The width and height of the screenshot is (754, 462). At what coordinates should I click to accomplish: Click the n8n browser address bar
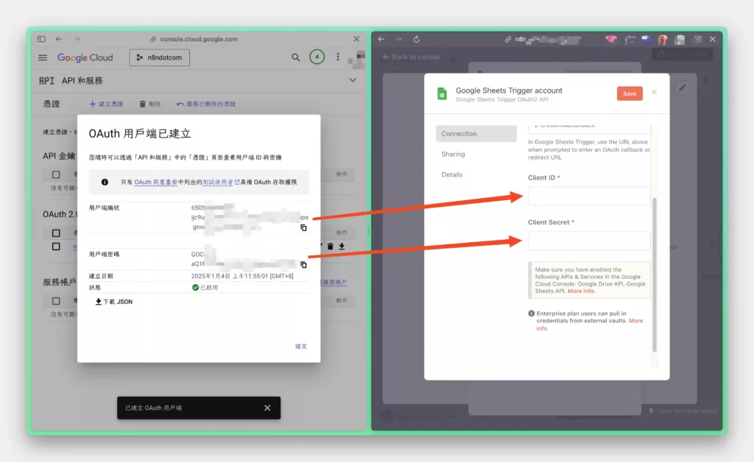(543, 40)
